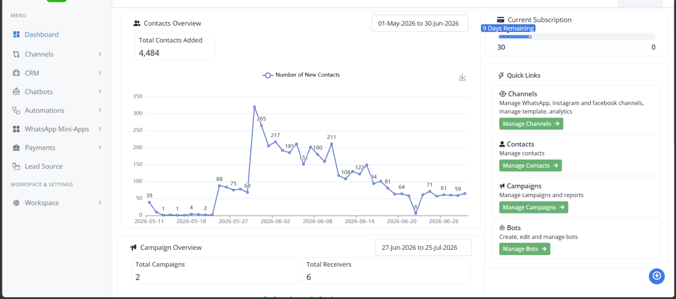Click the Manage Bots button
Screen dimensions: 676x299
pyautogui.click(x=525, y=249)
